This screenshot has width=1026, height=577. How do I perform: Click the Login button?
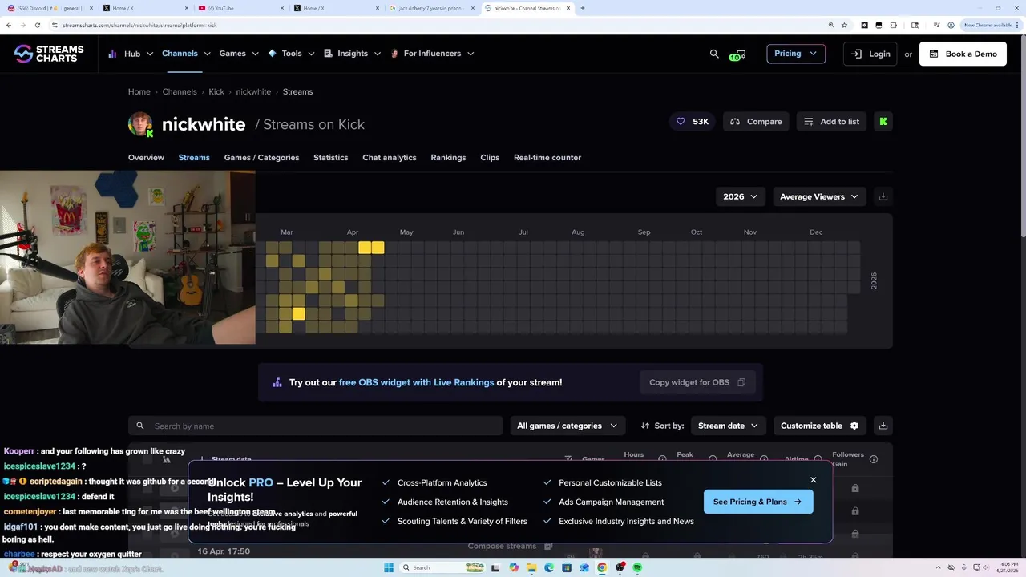870,54
